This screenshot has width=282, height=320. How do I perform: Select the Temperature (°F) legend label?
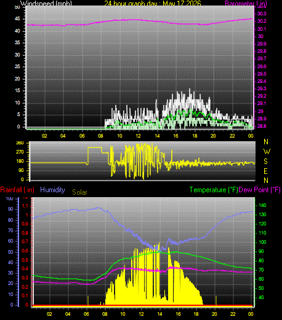(214, 190)
